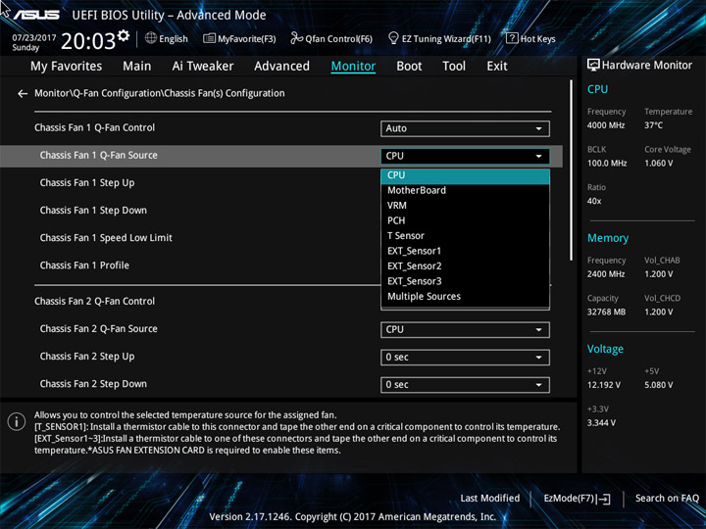Click the globe language icon
The image size is (706, 529).
(151, 38)
